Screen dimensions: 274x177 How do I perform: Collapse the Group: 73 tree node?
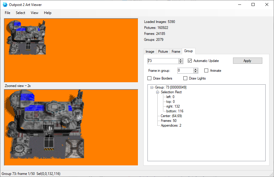click(152, 87)
